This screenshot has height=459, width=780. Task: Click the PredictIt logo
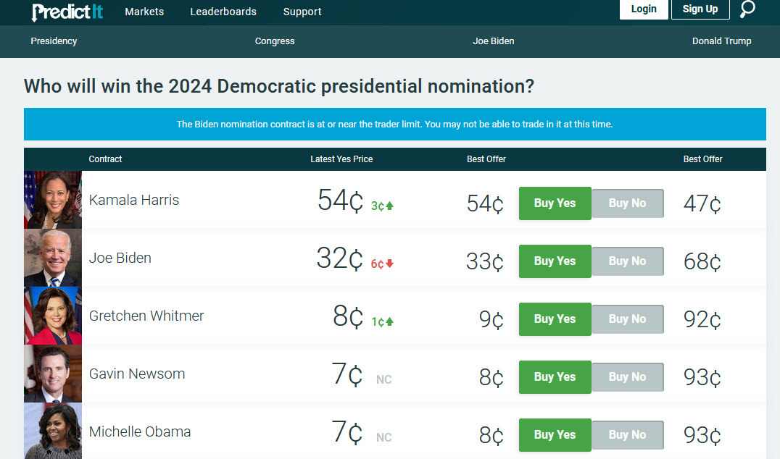coord(67,12)
